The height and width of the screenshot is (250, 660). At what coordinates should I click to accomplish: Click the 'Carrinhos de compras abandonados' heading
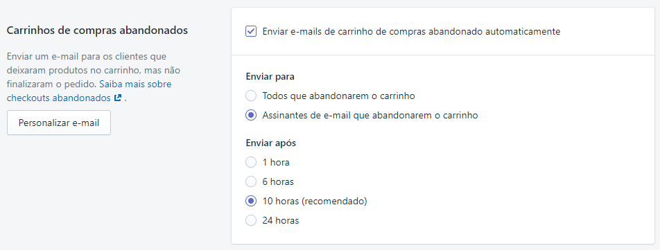coord(97,30)
